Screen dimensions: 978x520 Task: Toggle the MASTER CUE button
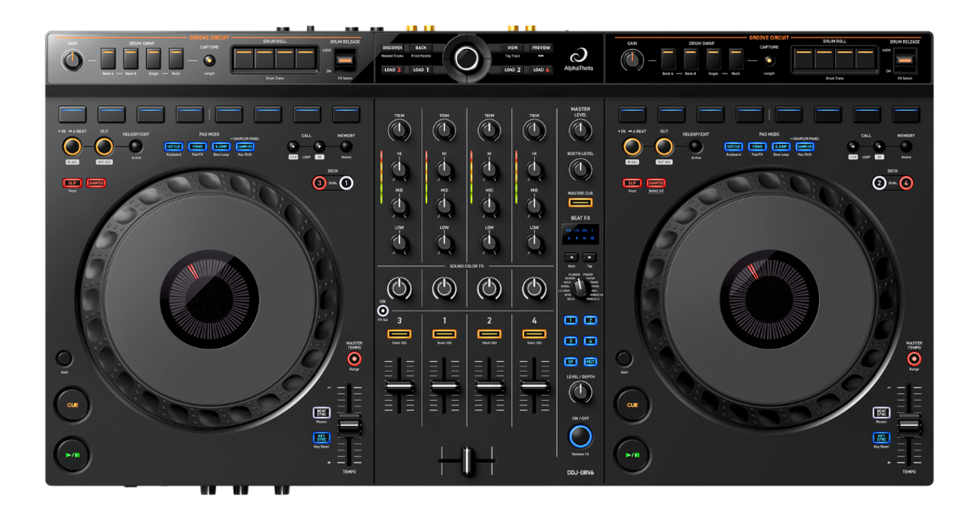[580, 203]
